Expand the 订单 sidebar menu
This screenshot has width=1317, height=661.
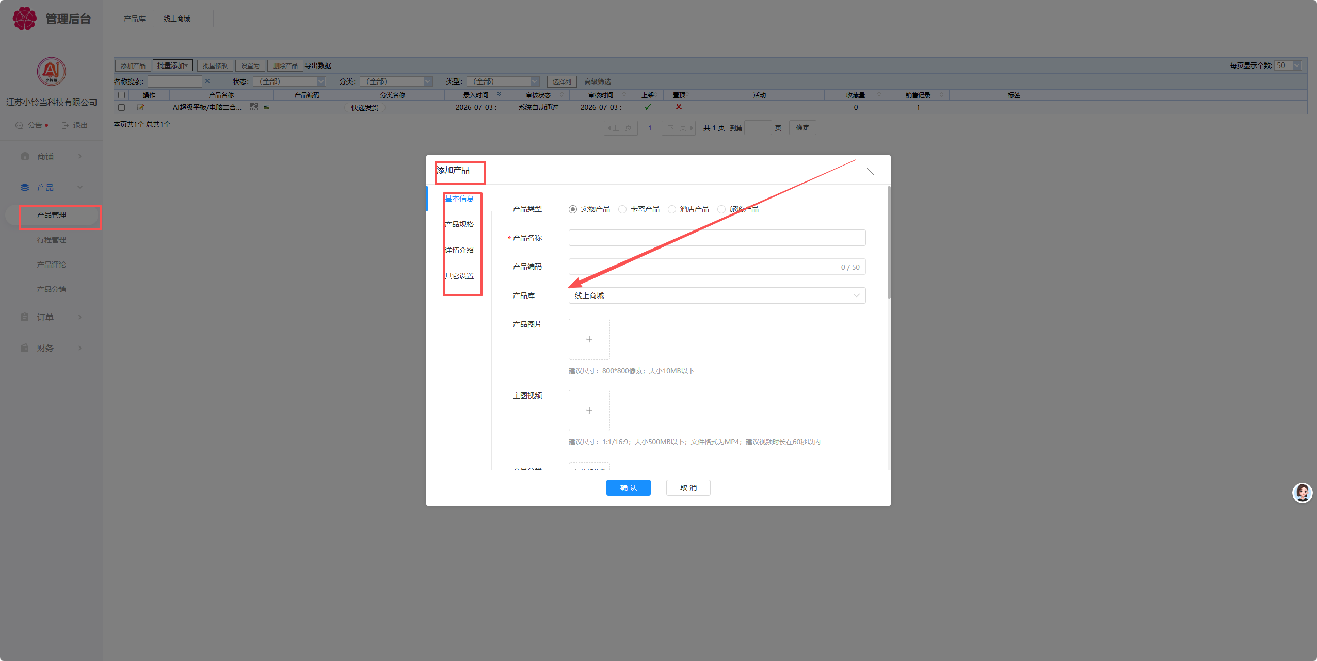tap(52, 317)
